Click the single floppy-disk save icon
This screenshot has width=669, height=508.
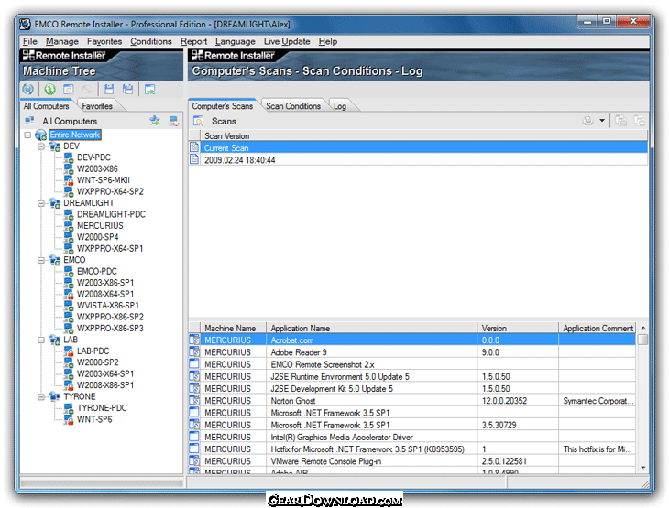(109, 89)
